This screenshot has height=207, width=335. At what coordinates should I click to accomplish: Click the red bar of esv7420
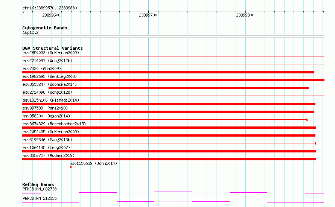pos(168,72)
